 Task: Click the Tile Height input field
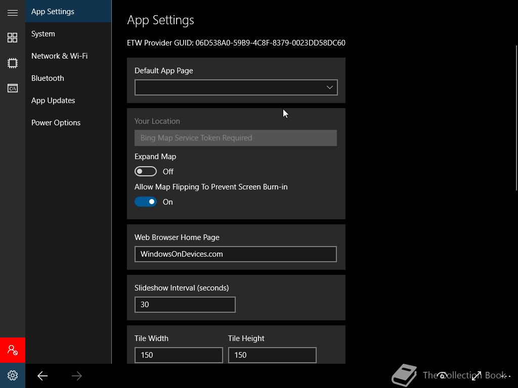(x=272, y=355)
